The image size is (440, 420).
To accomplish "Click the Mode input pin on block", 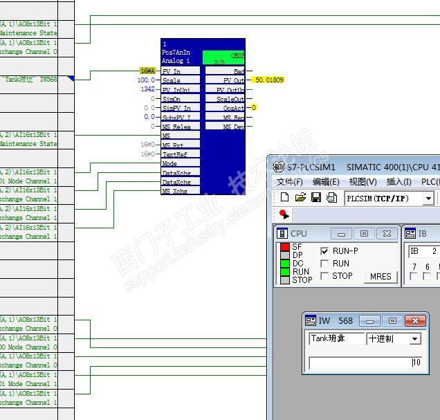I will 181,163.
